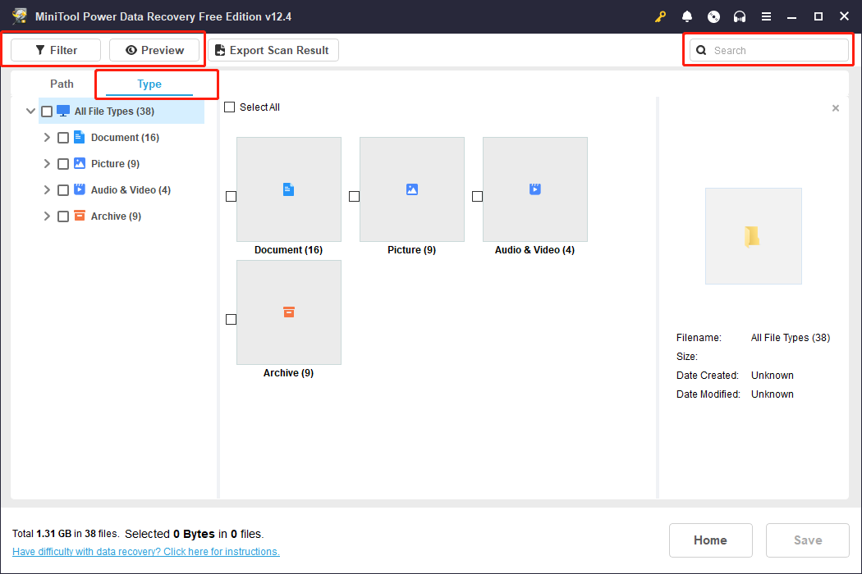Focus the Search input field
This screenshot has width=862, height=574.
pyautogui.click(x=768, y=50)
